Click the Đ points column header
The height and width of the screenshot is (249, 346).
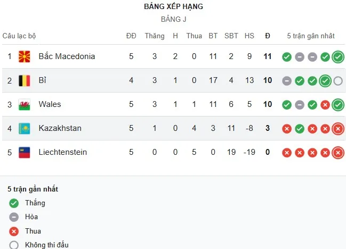click(268, 36)
